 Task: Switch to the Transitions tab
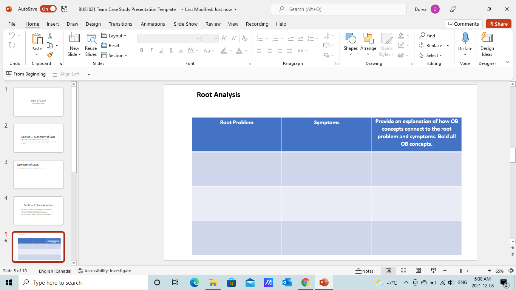(x=121, y=24)
